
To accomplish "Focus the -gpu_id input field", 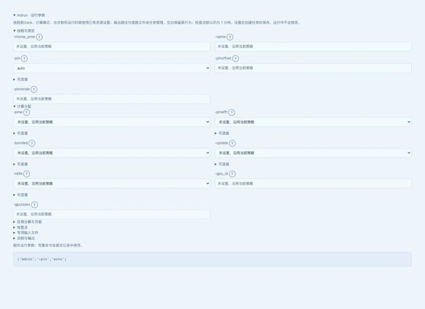I will click(313, 183).
